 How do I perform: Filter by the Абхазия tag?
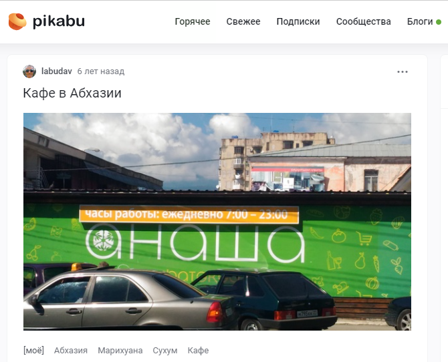[71, 350]
